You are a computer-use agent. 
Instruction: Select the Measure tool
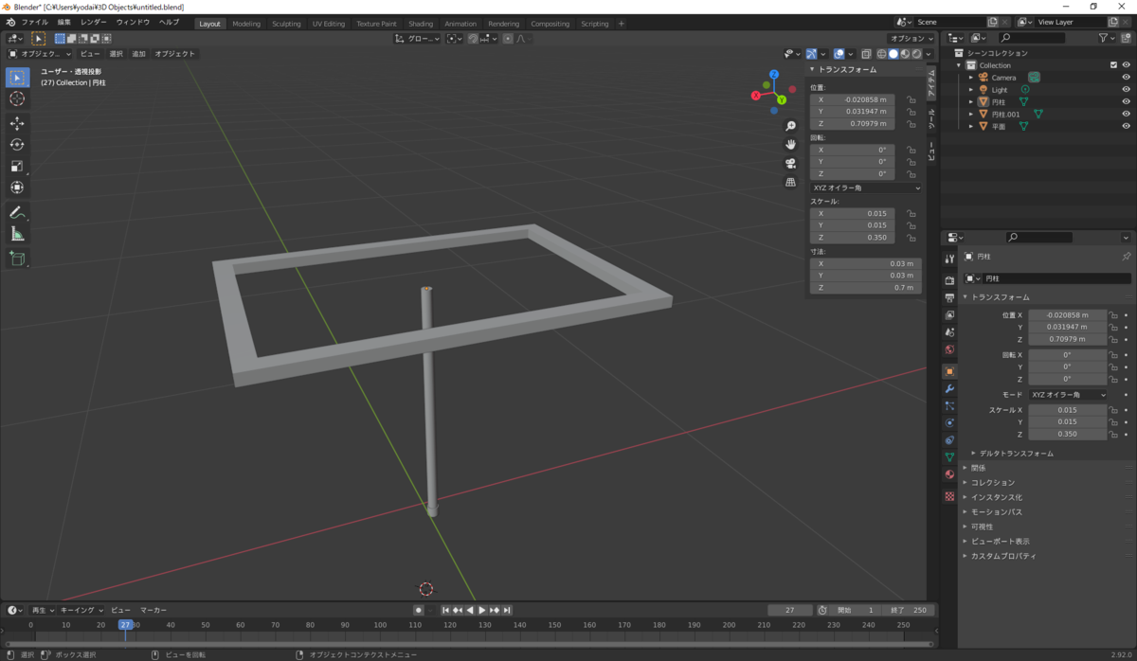17,234
